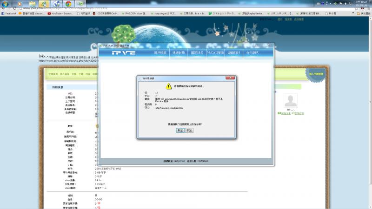372x209 pixels.
Task: Click the page vertical scrollbar
Action: 370,102
